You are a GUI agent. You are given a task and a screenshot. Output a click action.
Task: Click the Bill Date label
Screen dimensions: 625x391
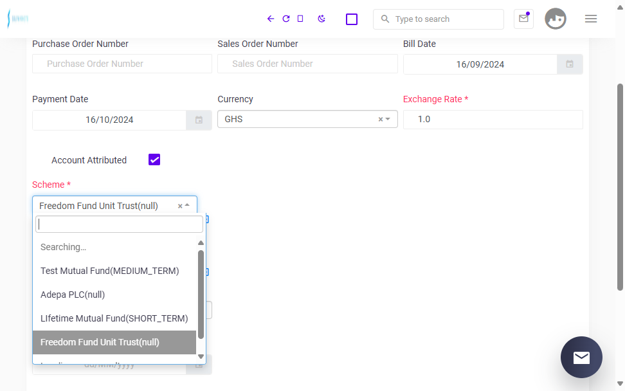pos(419,44)
